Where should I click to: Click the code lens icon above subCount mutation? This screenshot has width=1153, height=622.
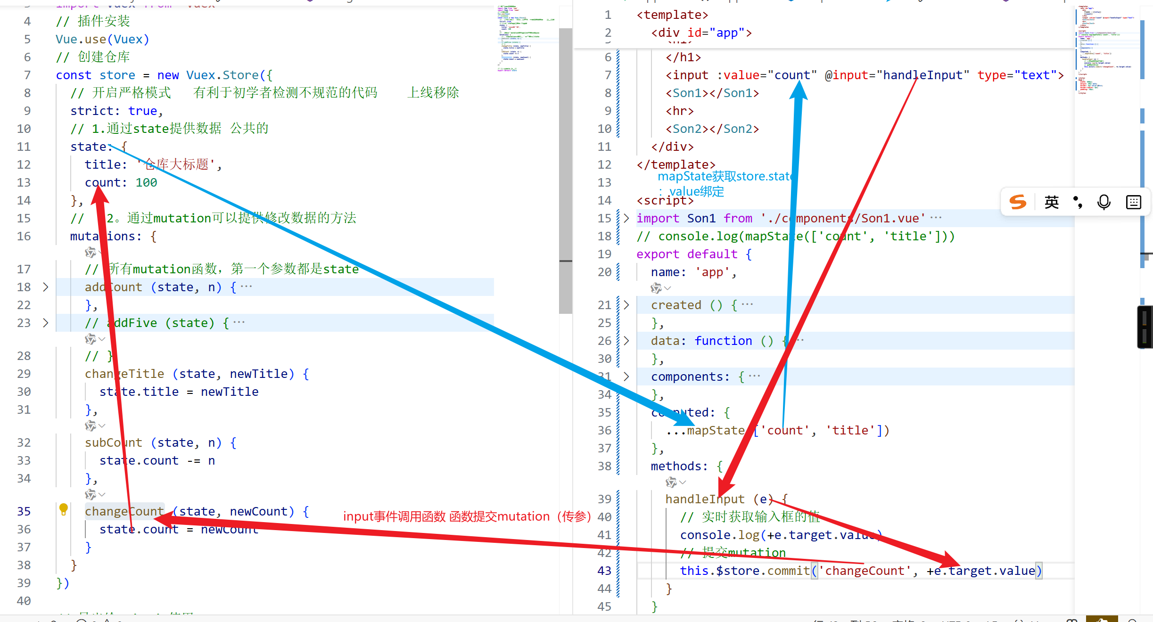90,426
